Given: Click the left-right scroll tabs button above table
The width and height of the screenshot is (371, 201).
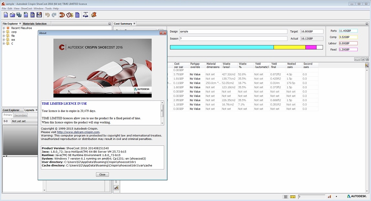Looking at the screenshot, I should (357, 59).
